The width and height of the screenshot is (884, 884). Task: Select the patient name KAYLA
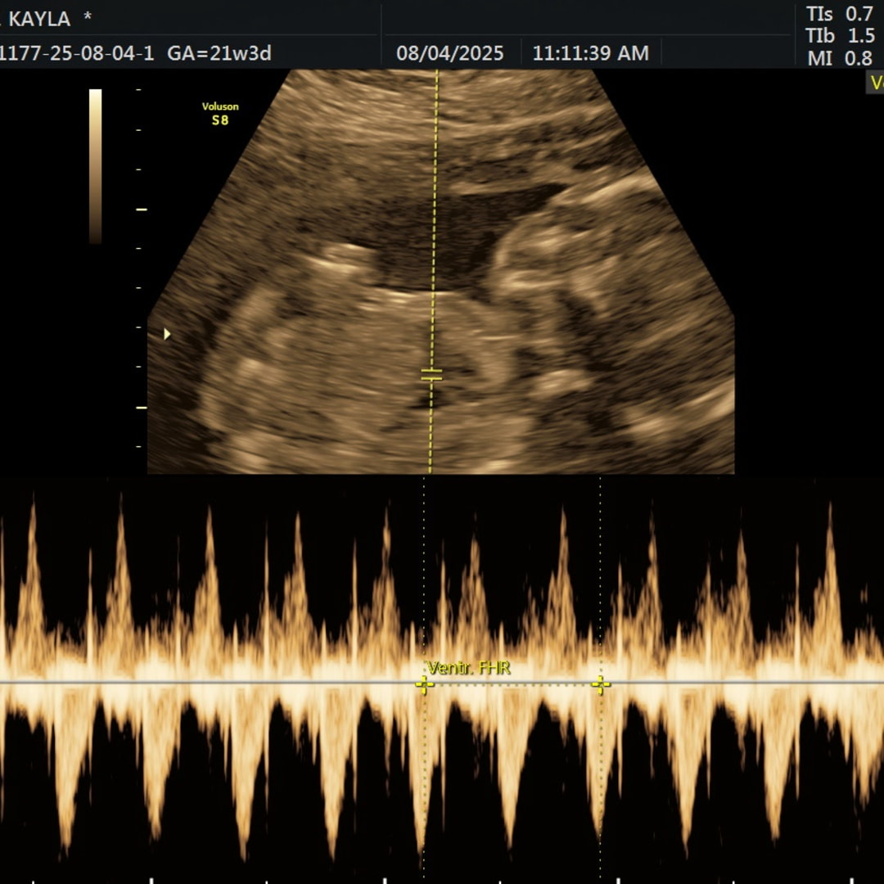coord(38,19)
